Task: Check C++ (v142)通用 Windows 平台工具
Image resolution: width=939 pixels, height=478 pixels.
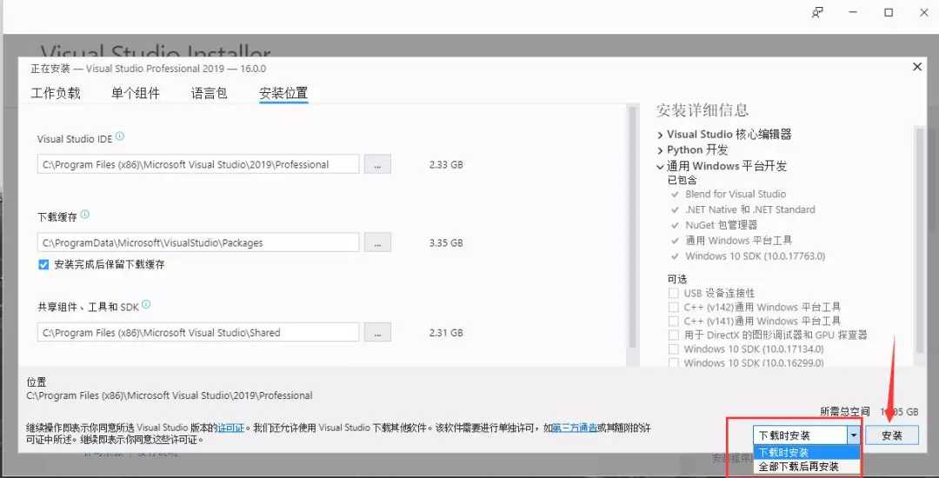Action: pyautogui.click(x=673, y=307)
